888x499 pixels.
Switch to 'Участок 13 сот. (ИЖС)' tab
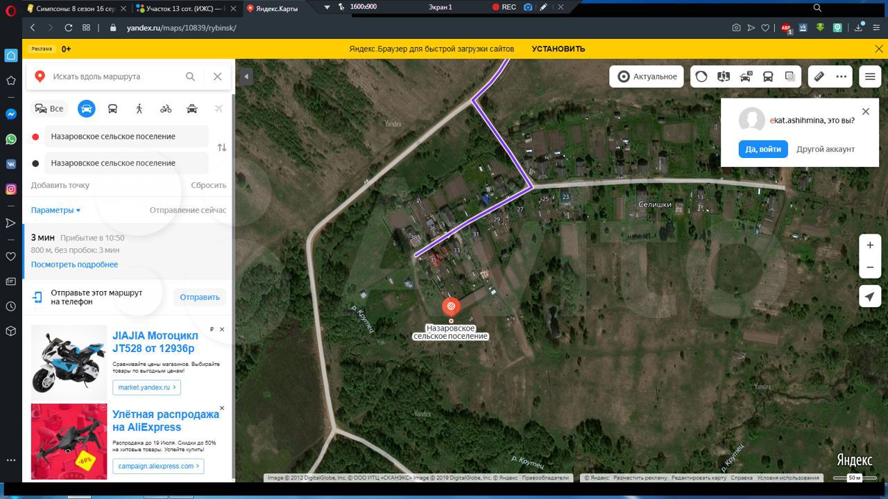pos(186,8)
